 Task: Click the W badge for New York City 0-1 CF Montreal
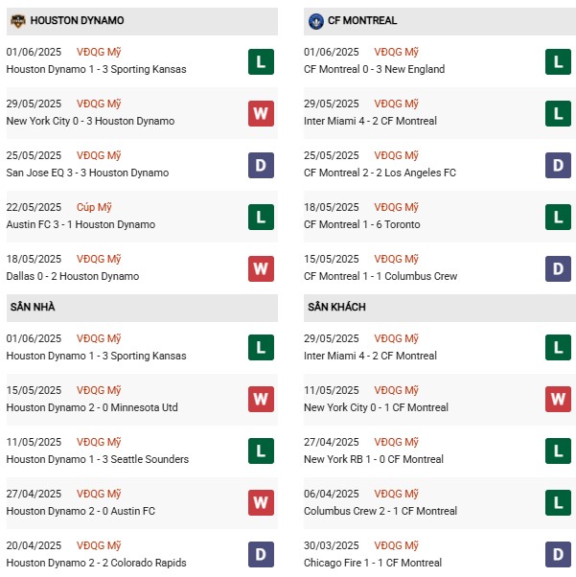point(558,400)
